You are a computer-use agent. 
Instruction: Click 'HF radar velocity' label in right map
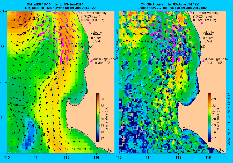206,13
